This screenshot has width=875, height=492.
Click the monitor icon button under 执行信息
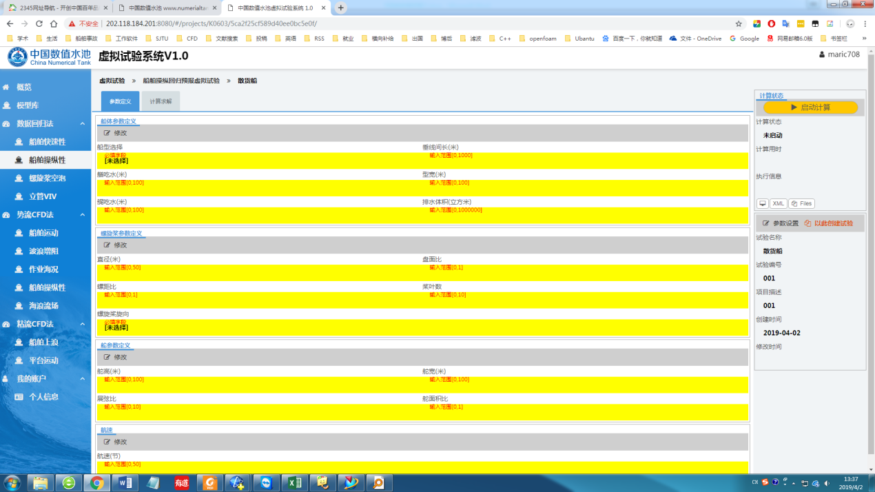(x=763, y=204)
